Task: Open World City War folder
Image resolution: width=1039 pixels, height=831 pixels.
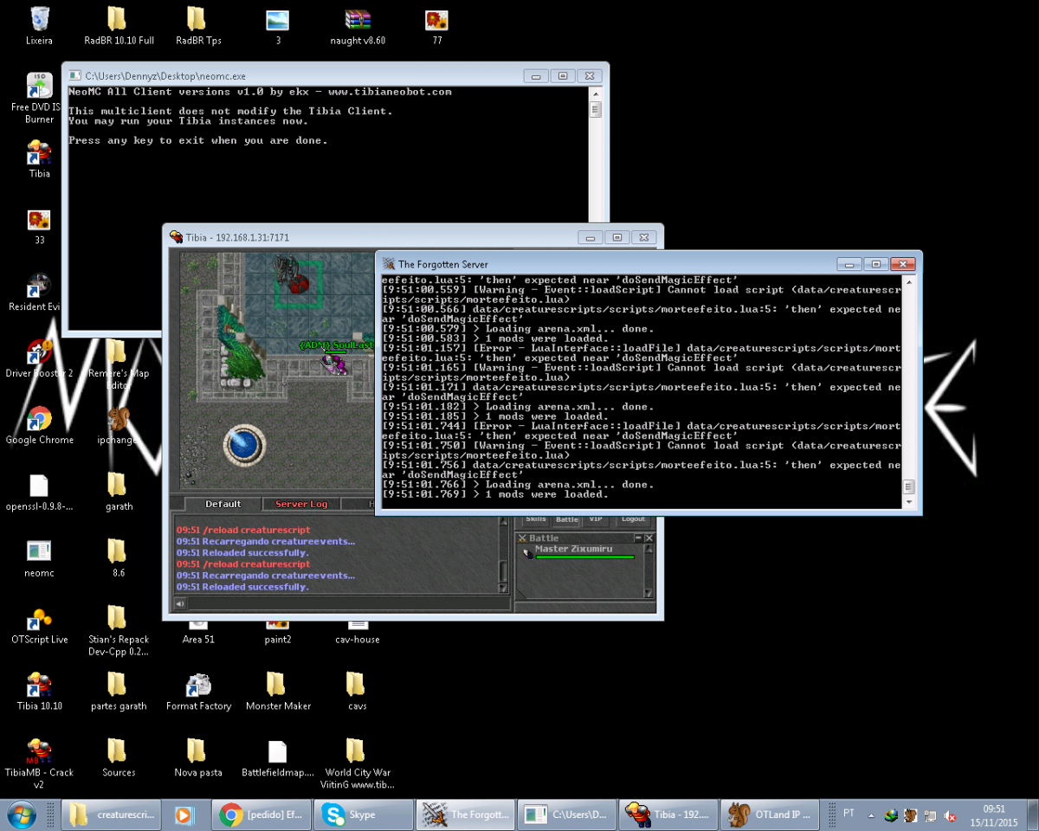Action: pyautogui.click(x=358, y=763)
